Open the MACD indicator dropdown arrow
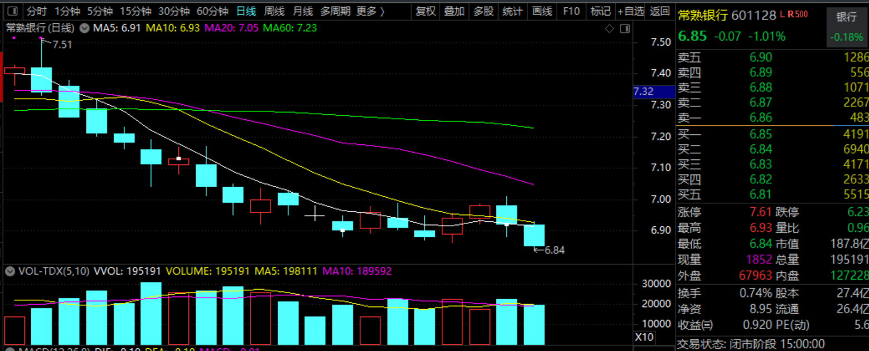Viewport: 869px width, 351px height. [x=9, y=350]
